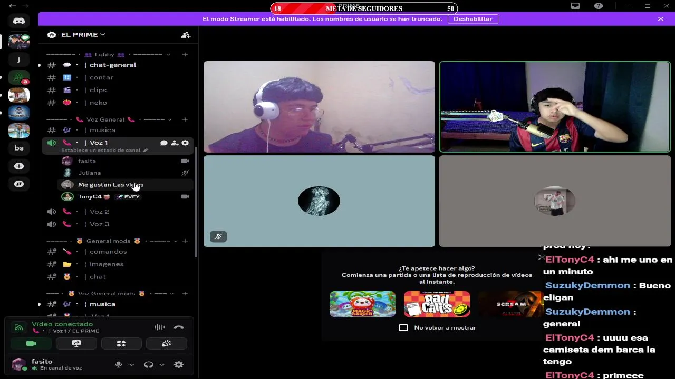Open the Discover servers compass icon
The image size is (675, 379).
point(19,184)
